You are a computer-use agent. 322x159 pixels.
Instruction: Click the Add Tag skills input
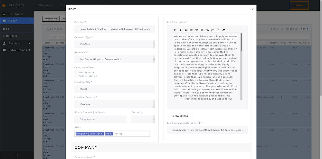131,134
